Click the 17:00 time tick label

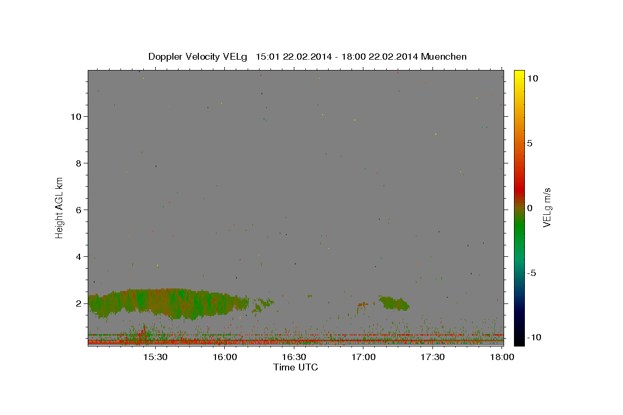tap(363, 357)
